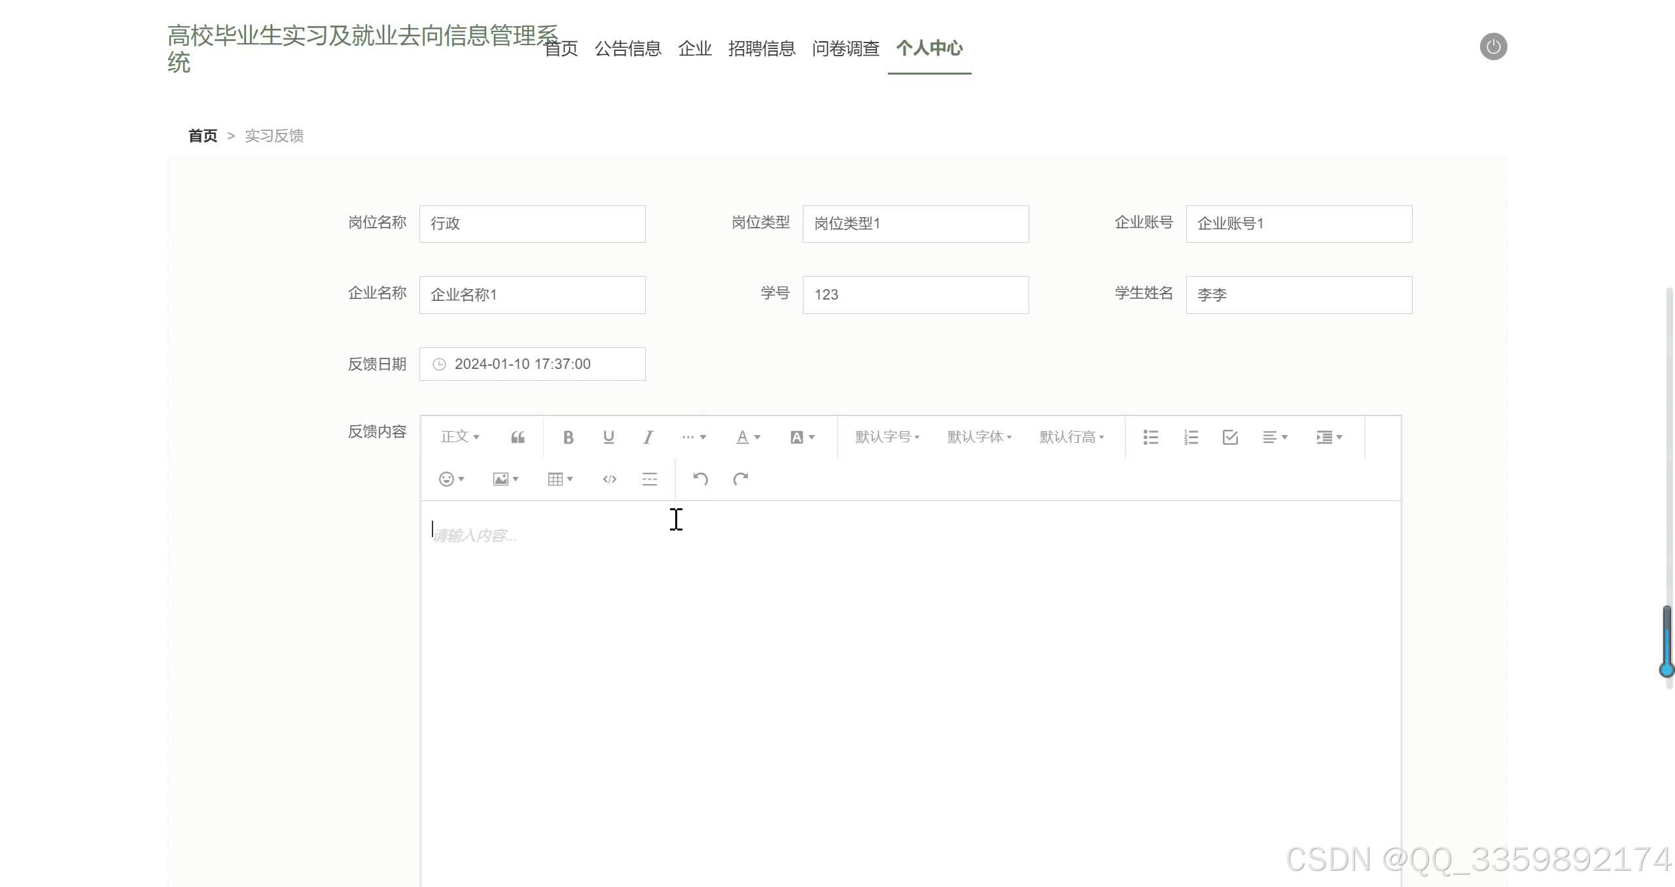1675x887 pixels.
Task: Click the site title 高校毕业生实习及就业去向信息管理系统
Action: pos(362,49)
